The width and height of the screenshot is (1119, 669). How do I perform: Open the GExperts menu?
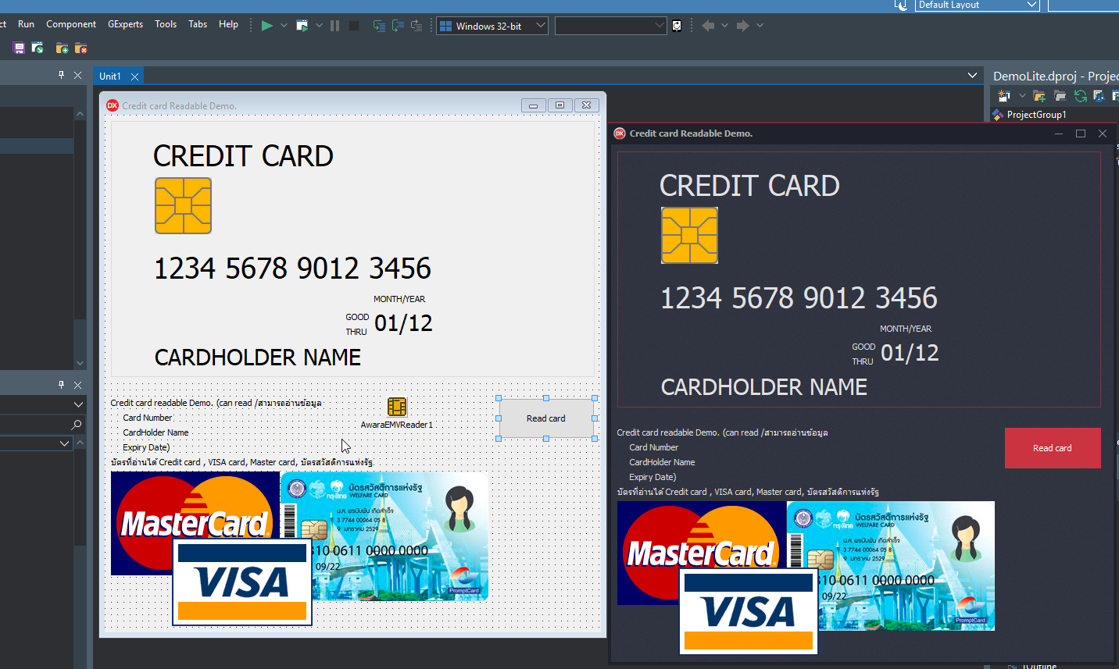pos(125,24)
